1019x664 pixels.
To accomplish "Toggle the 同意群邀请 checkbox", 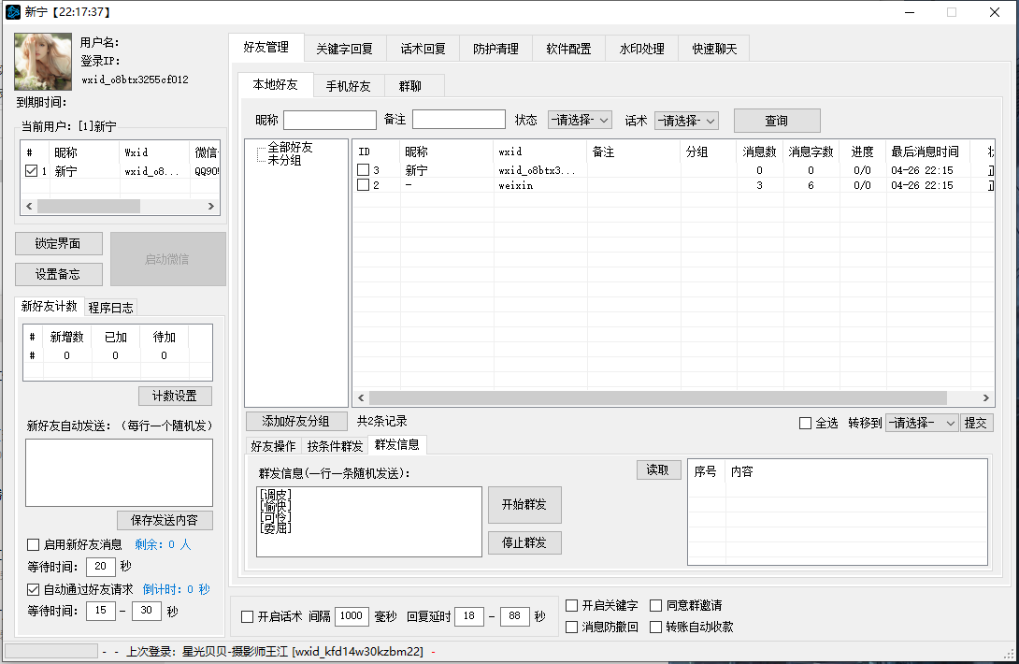I will pos(655,605).
